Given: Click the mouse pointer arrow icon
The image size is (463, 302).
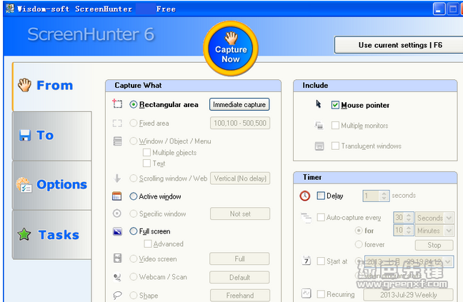Looking at the screenshot, I should tap(319, 104).
